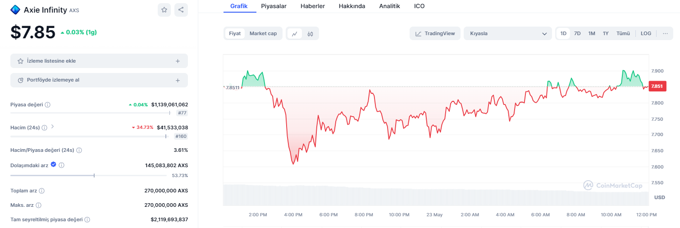Image resolution: width=680 pixels, height=228 pixels.
Task: Switch to line chart view icon
Action: (295, 33)
